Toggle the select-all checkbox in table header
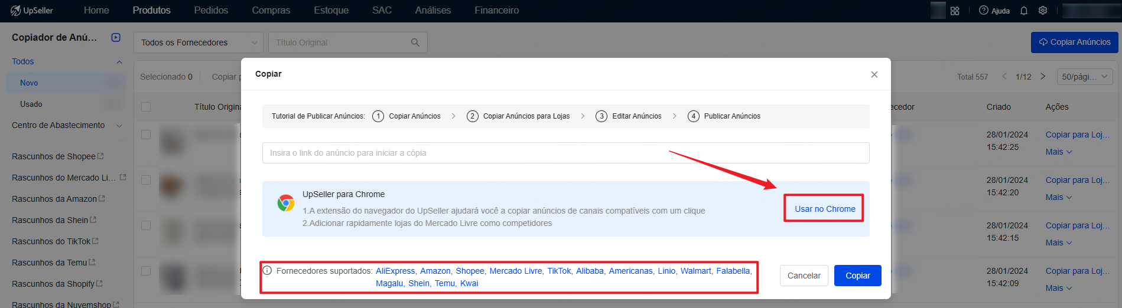This screenshot has height=308, width=1122. point(146,107)
